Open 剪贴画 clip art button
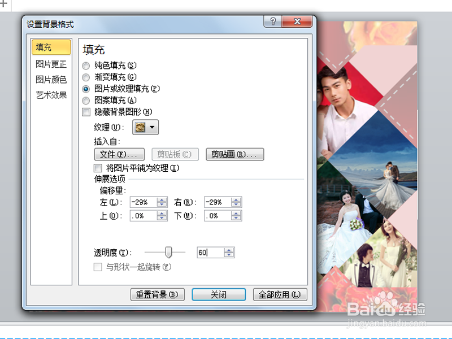The image size is (452, 339). coord(234,154)
